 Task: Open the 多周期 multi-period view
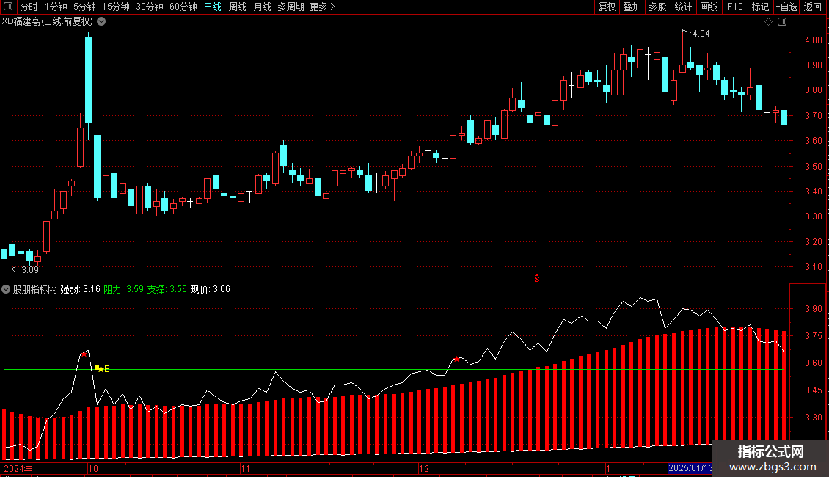click(x=291, y=7)
